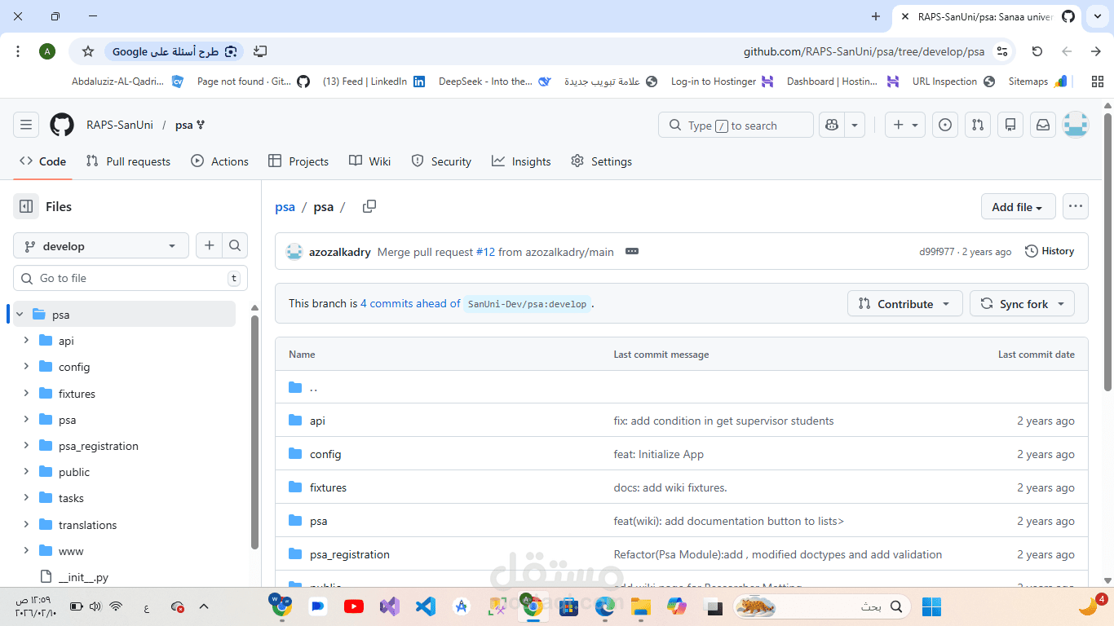This screenshot has width=1114, height=626.
Task: Copy the psa/psa path to clipboard
Action: 369,206
